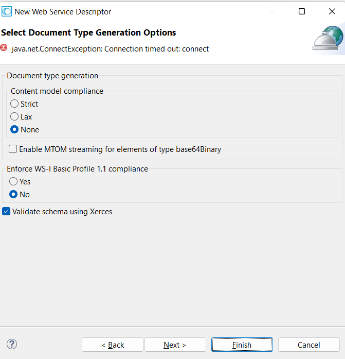
Task: Click the New Web Service Descriptor title text
Action: pos(63,11)
